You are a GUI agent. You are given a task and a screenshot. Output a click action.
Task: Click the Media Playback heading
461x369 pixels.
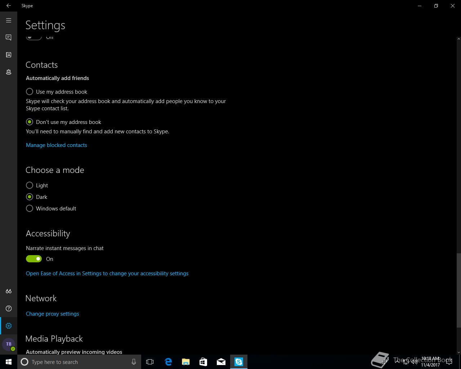click(x=54, y=339)
